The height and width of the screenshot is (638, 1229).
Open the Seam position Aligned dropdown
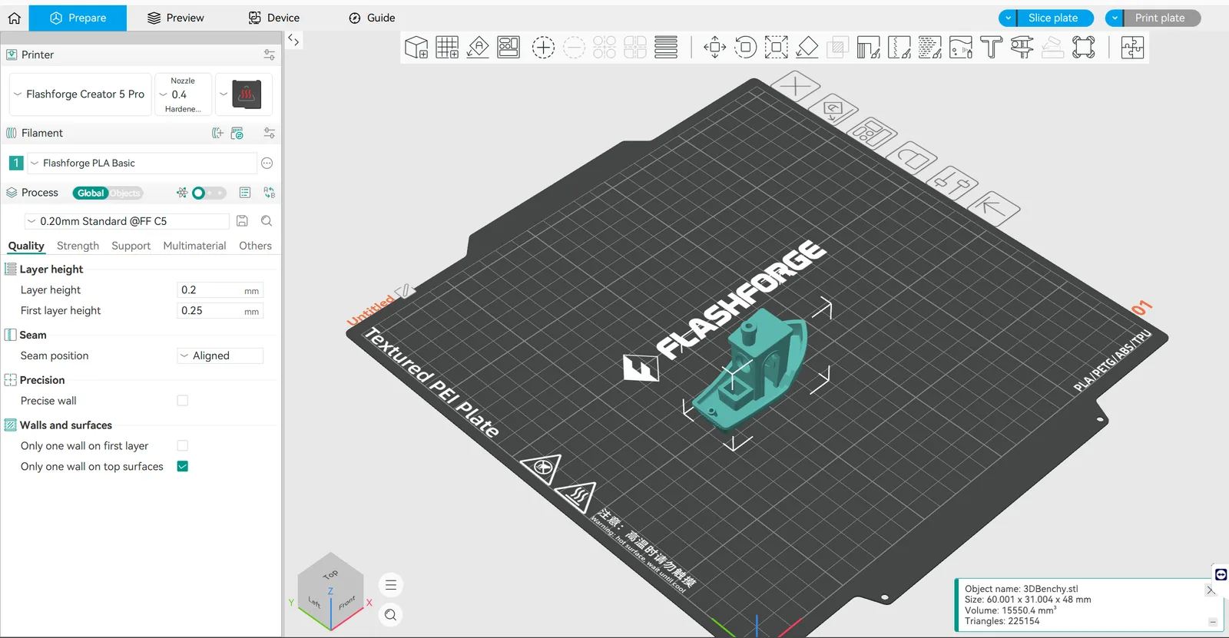[220, 355]
